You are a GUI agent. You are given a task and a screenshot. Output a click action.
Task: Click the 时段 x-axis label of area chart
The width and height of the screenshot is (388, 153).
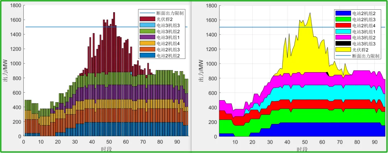(302, 149)
